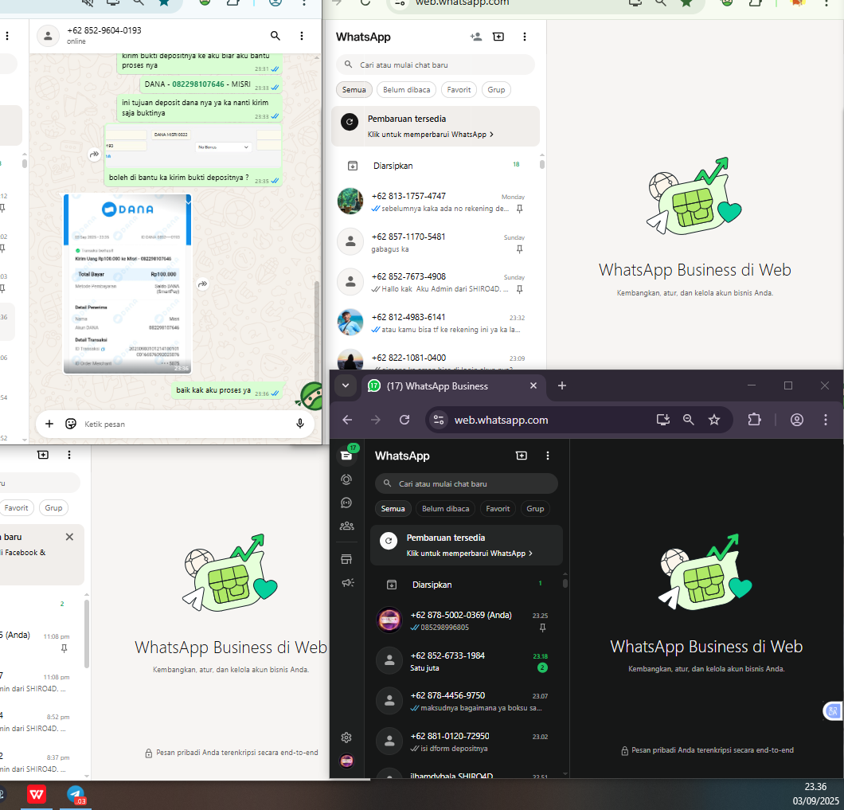The height and width of the screenshot is (810, 844).
Task: Open the Status icon in dark sidebar
Action: pyautogui.click(x=346, y=479)
